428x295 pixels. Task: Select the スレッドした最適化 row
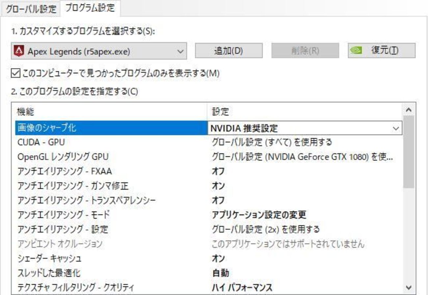pyautogui.click(x=209, y=273)
